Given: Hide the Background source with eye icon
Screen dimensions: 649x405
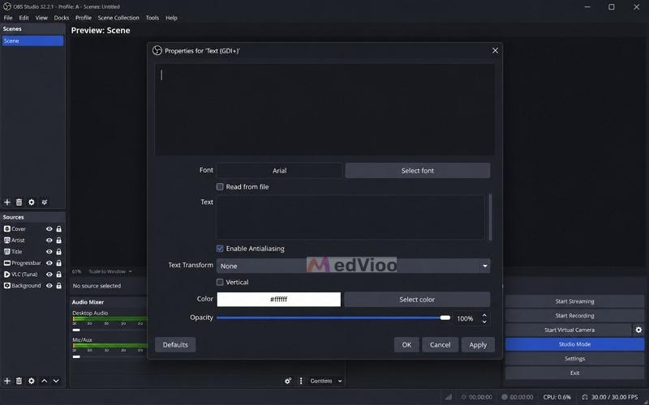Looking at the screenshot, I should [49, 286].
